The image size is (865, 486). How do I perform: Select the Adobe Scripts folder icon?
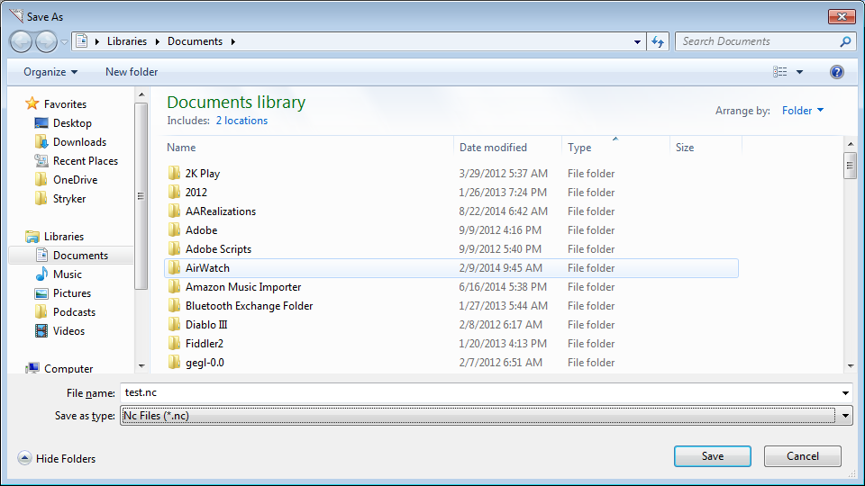coord(174,249)
